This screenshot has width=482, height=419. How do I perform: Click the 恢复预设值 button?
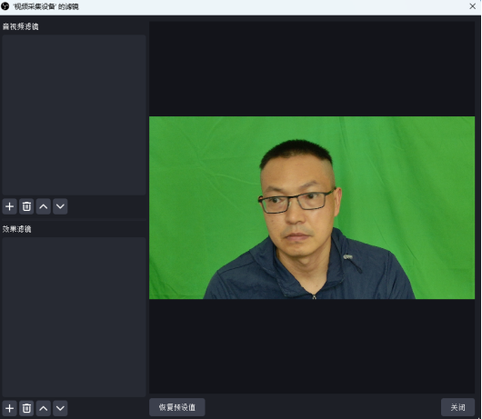coord(177,407)
